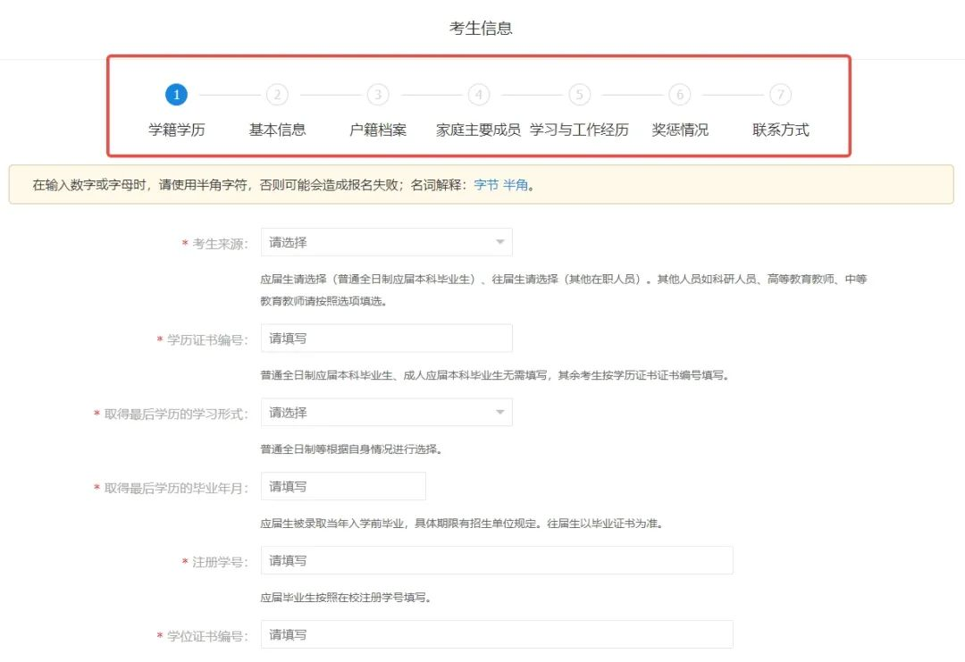Go to the 学籍学历 step label
The width and height of the screenshot is (965, 662).
point(177,130)
